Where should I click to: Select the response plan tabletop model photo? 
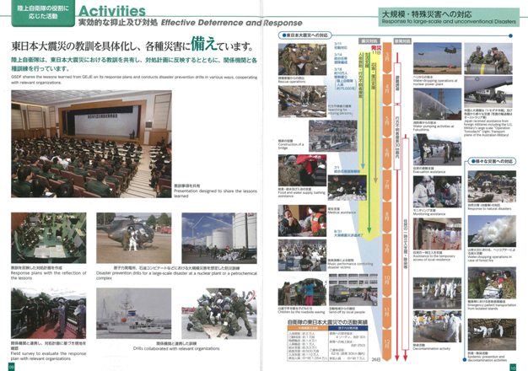click(x=48, y=238)
